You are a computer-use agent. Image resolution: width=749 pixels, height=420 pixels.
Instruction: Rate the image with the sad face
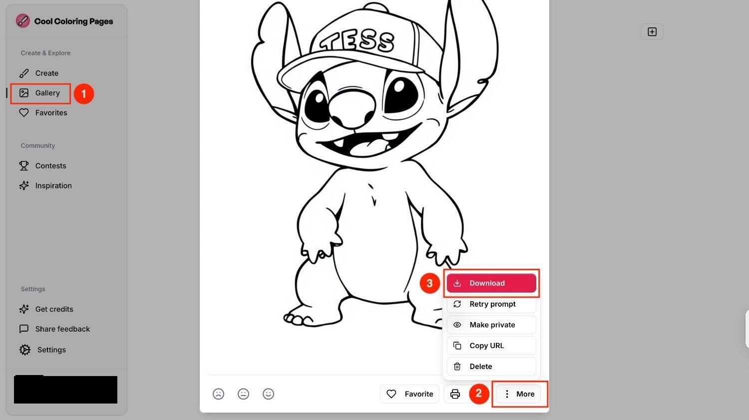click(218, 394)
